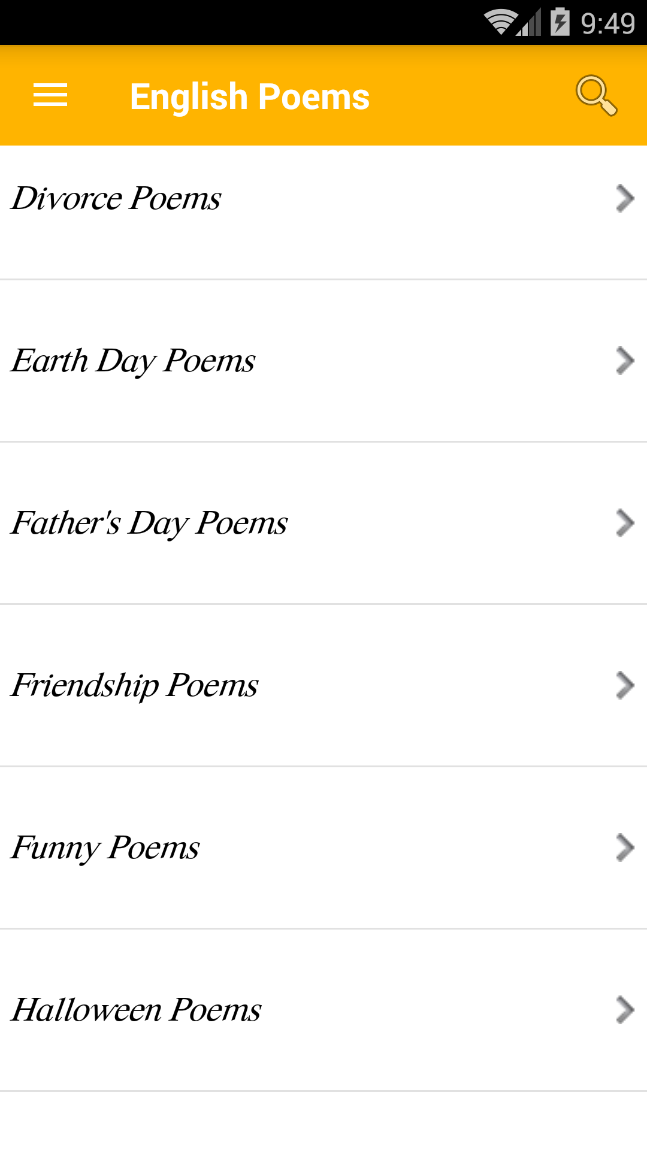Image resolution: width=647 pixels, height=1150 pixels.
Task: Open the hamburger navigation menu
Action: tap(50, 96)
